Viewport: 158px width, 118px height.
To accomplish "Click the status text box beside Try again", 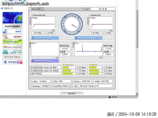I will point(103,9).
